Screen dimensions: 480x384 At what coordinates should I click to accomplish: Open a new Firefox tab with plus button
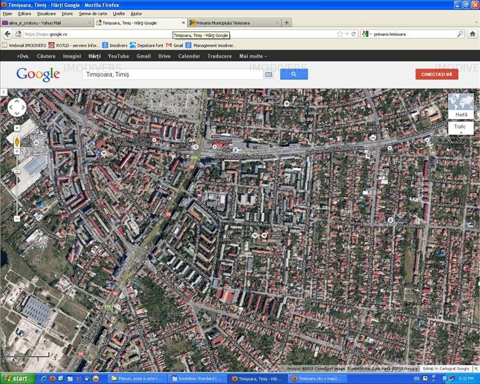[x=286, y=22]
